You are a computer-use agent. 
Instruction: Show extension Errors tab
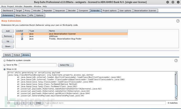26,55
